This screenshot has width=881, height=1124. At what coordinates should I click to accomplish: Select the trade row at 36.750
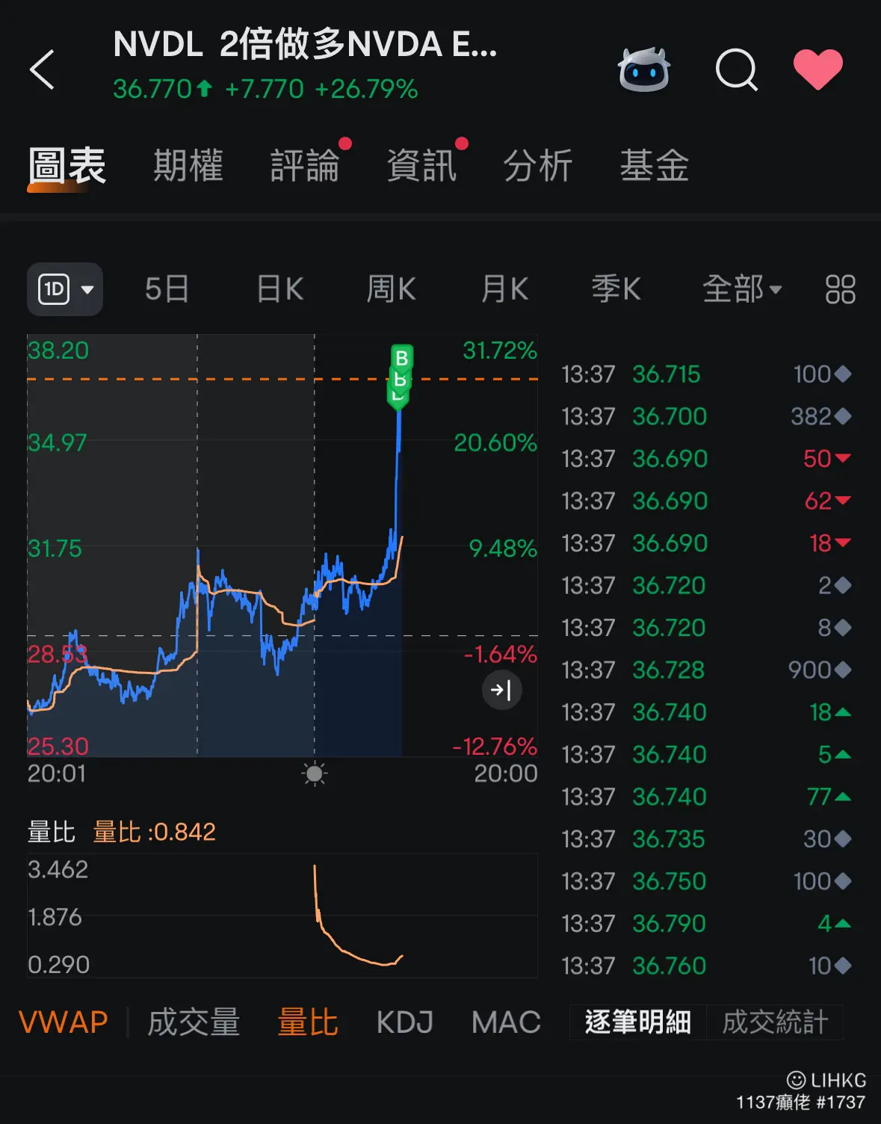tap(707, 881)
